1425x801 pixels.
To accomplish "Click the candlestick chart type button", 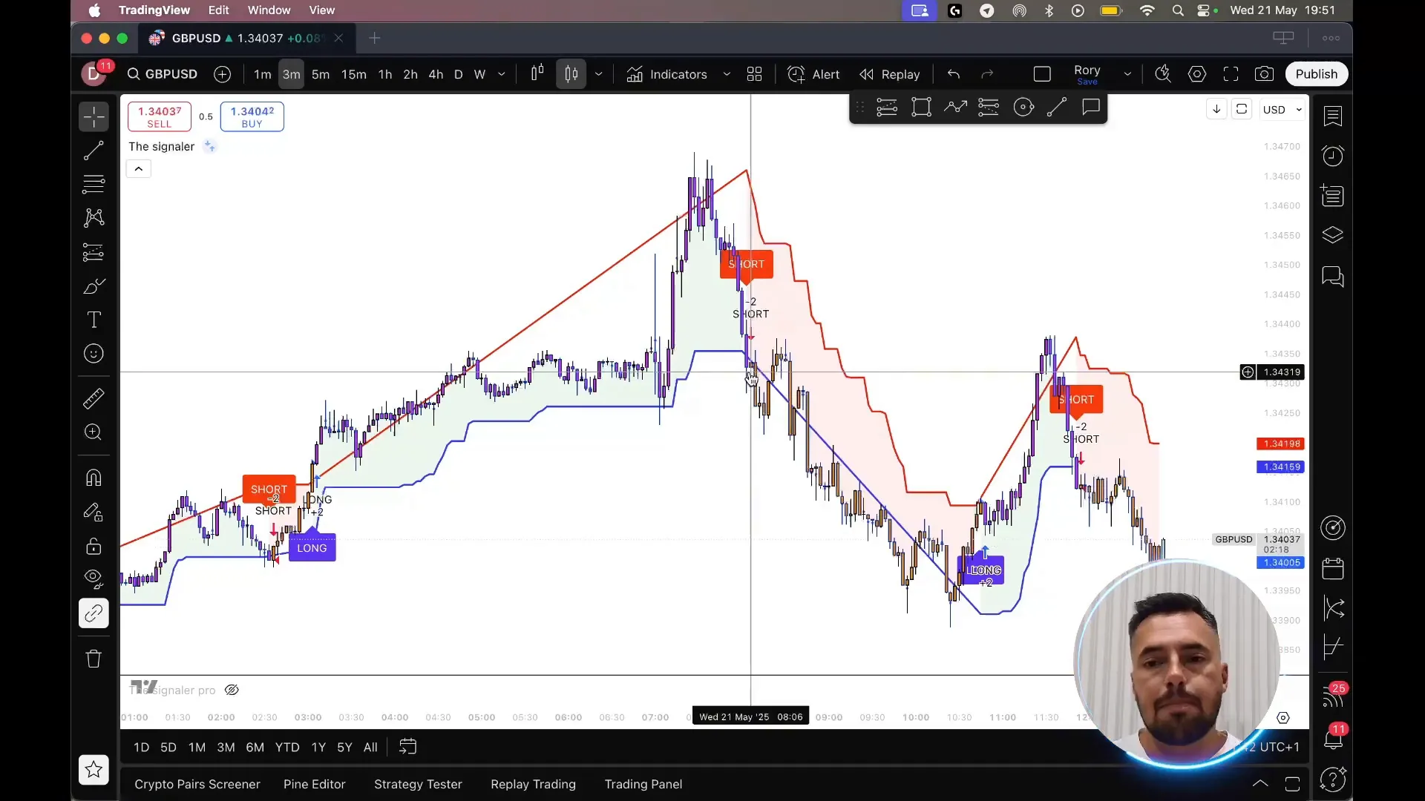I will [x=571, y=74].
